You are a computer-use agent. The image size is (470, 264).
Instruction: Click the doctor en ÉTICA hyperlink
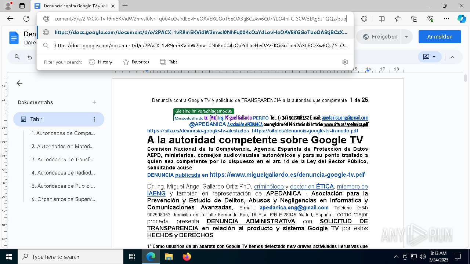click(x=312, y=186)
